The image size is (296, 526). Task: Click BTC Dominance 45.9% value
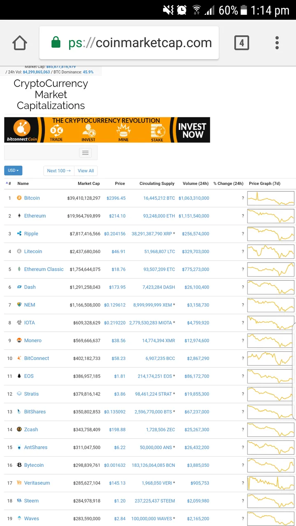click(88, 72)
